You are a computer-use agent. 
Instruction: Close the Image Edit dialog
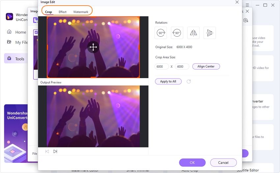(x=237, y=2)
